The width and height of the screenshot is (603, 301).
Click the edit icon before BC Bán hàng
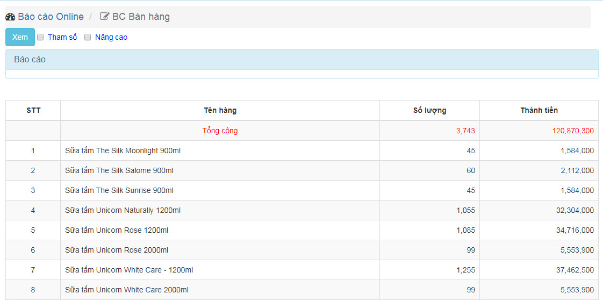pyautogui.click(x=105, y=17)
